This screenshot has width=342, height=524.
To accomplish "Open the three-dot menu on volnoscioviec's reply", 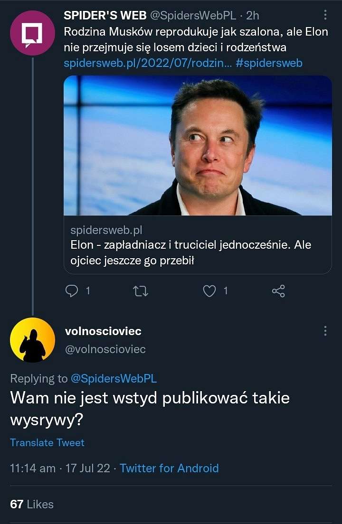I will click(x=325, y=331).
